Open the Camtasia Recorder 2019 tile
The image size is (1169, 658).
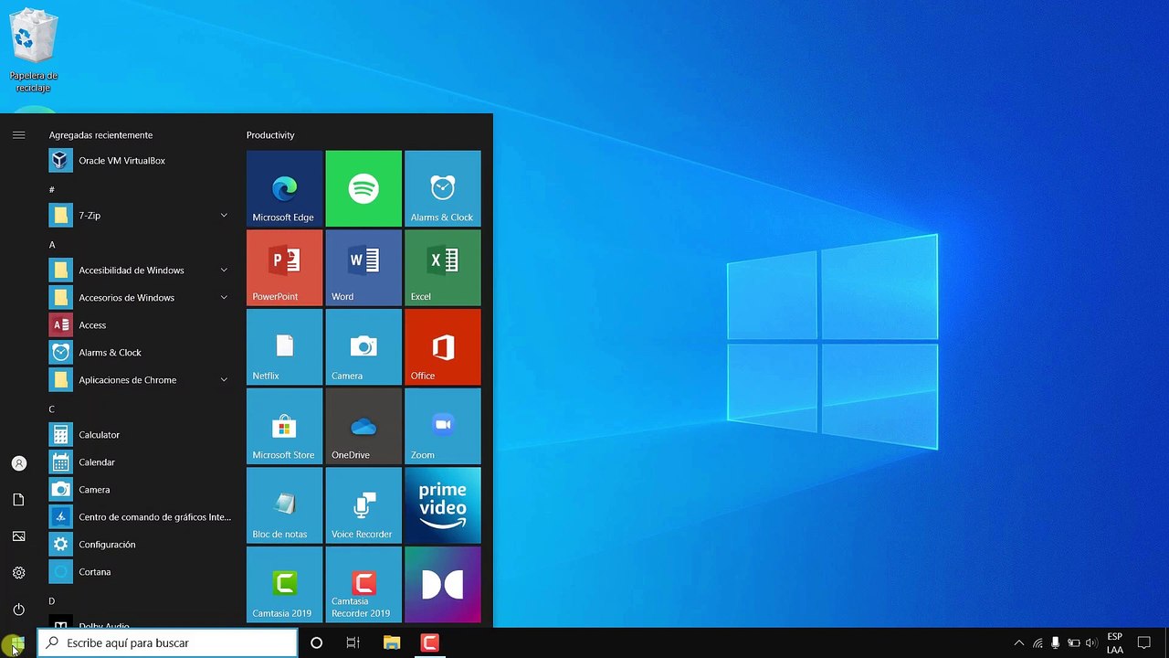tap(363, 585)
